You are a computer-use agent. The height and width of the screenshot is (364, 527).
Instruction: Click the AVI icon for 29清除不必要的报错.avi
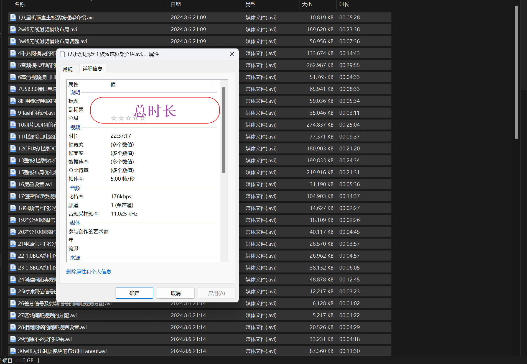13,339
